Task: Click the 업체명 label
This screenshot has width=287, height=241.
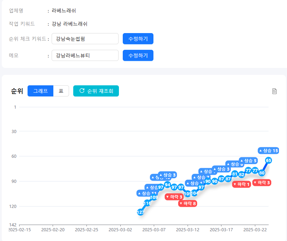Action: pyautogui.click(x=16, y=10)
